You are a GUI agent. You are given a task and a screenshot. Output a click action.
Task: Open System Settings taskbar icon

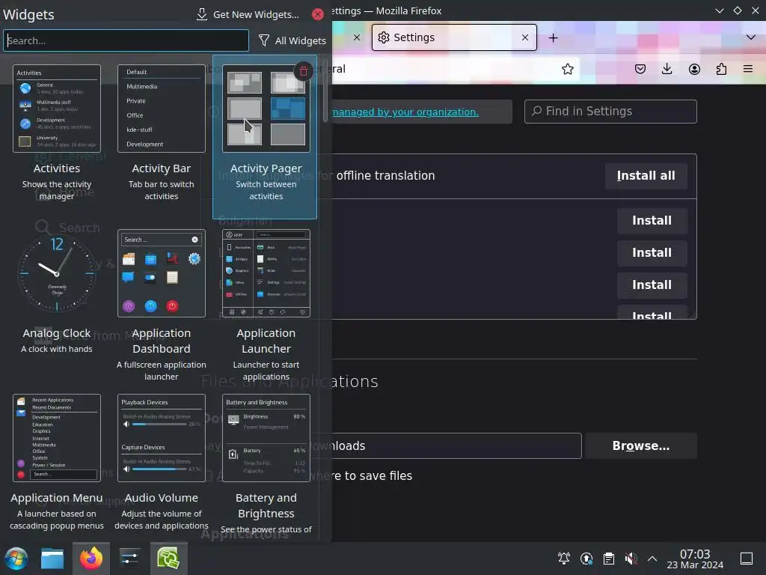pos(129,559)
